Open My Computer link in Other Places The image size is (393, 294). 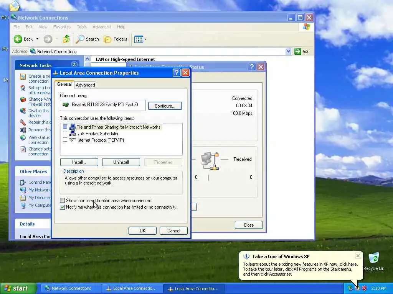(x=40, y=205)
